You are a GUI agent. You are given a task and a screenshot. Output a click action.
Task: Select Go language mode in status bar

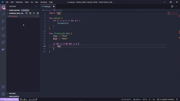[x=154, y=99]
